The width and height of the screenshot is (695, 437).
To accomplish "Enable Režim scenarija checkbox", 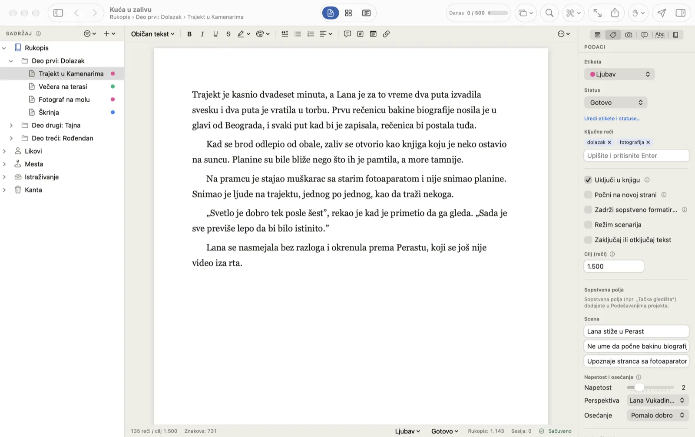I will [x=588, y=225].
